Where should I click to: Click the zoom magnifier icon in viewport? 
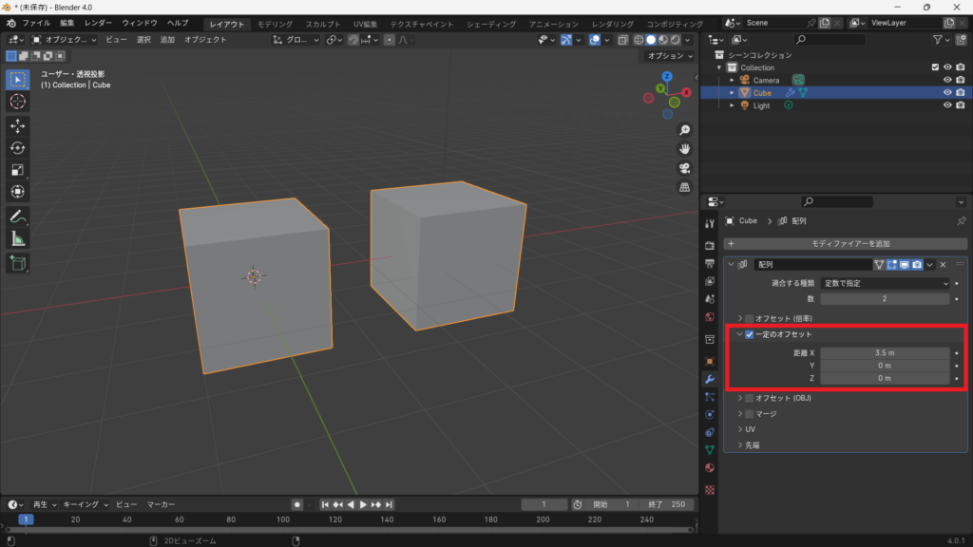click(x=684, y=130)
